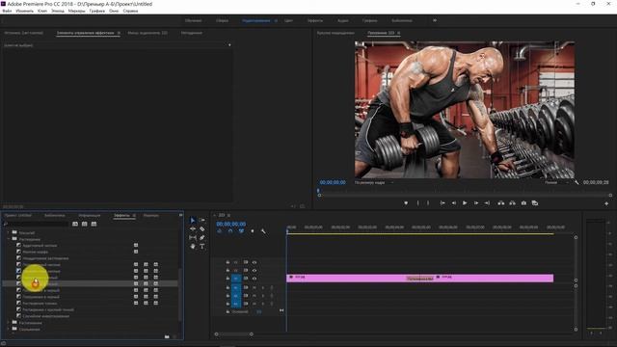This screenshot has height=347, width=617.
Task: Filter effects by Accelerated Effects badge
Action: (75, 224)
